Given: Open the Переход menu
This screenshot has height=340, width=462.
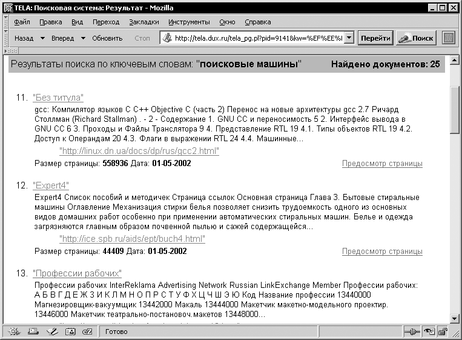Looking at the screenshot, I should (106, 22).
